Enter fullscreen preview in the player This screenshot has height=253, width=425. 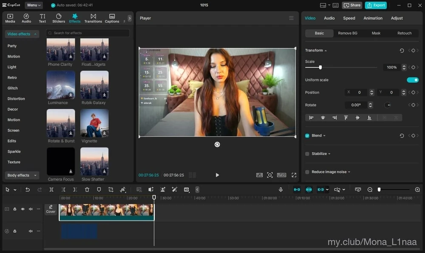294,175
